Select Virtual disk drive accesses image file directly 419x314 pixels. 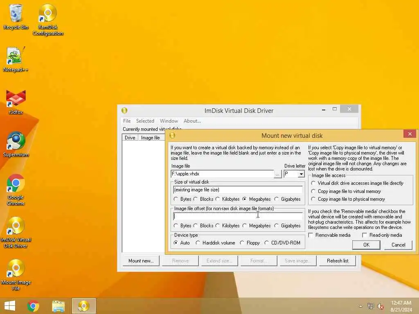coord(357,183)
